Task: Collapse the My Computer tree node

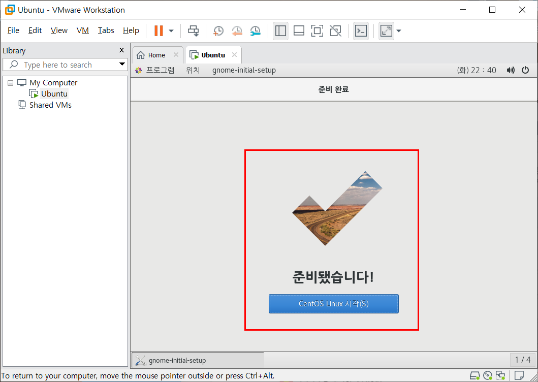Action: coord(10,83)
